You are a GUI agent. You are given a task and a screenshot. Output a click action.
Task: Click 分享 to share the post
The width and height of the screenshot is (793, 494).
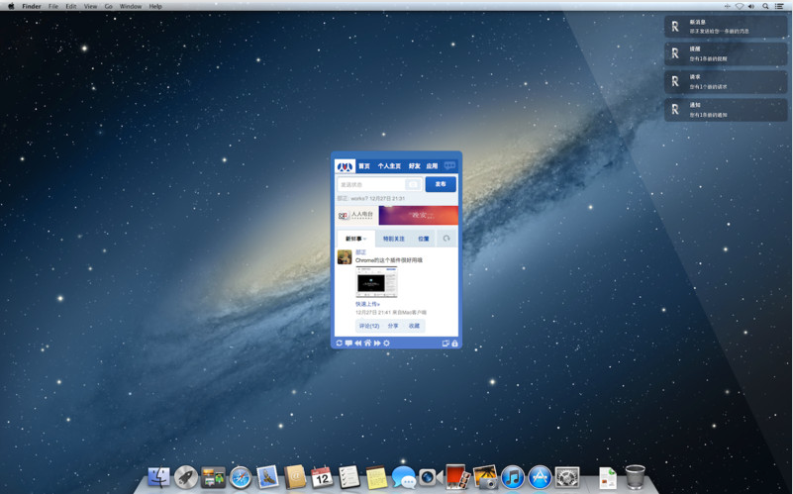tap(393, 326)
